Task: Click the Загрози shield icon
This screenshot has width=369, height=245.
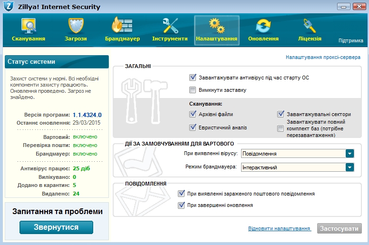Action: pyautogui.click(x=76, y=26)
